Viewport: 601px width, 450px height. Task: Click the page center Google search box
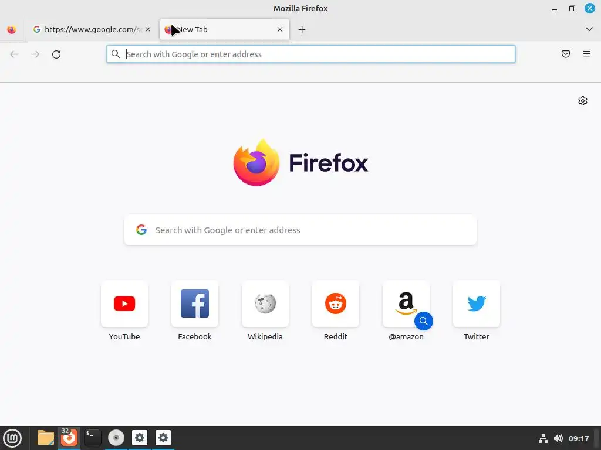tap(300, 230)
